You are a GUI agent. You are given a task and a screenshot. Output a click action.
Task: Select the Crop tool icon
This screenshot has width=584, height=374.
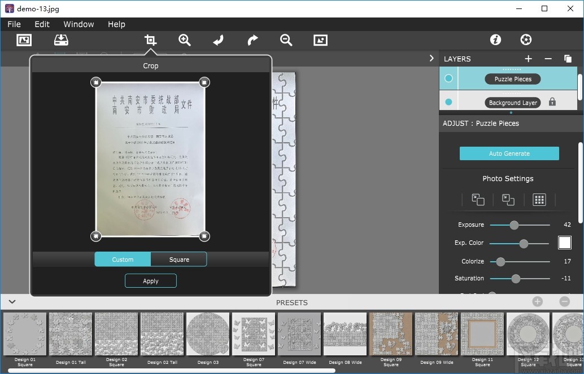coord(150,40)
